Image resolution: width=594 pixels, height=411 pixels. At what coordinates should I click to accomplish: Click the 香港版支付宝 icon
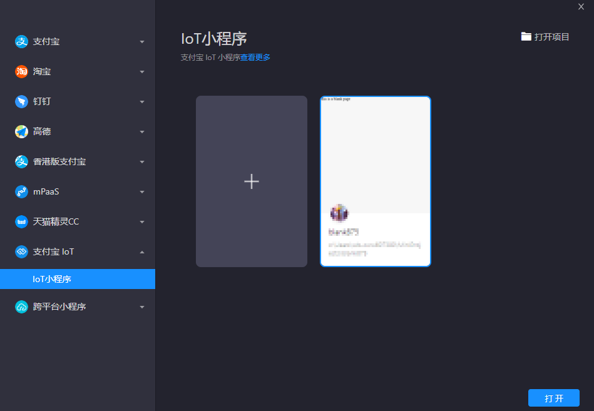click(x=21, y=161)
